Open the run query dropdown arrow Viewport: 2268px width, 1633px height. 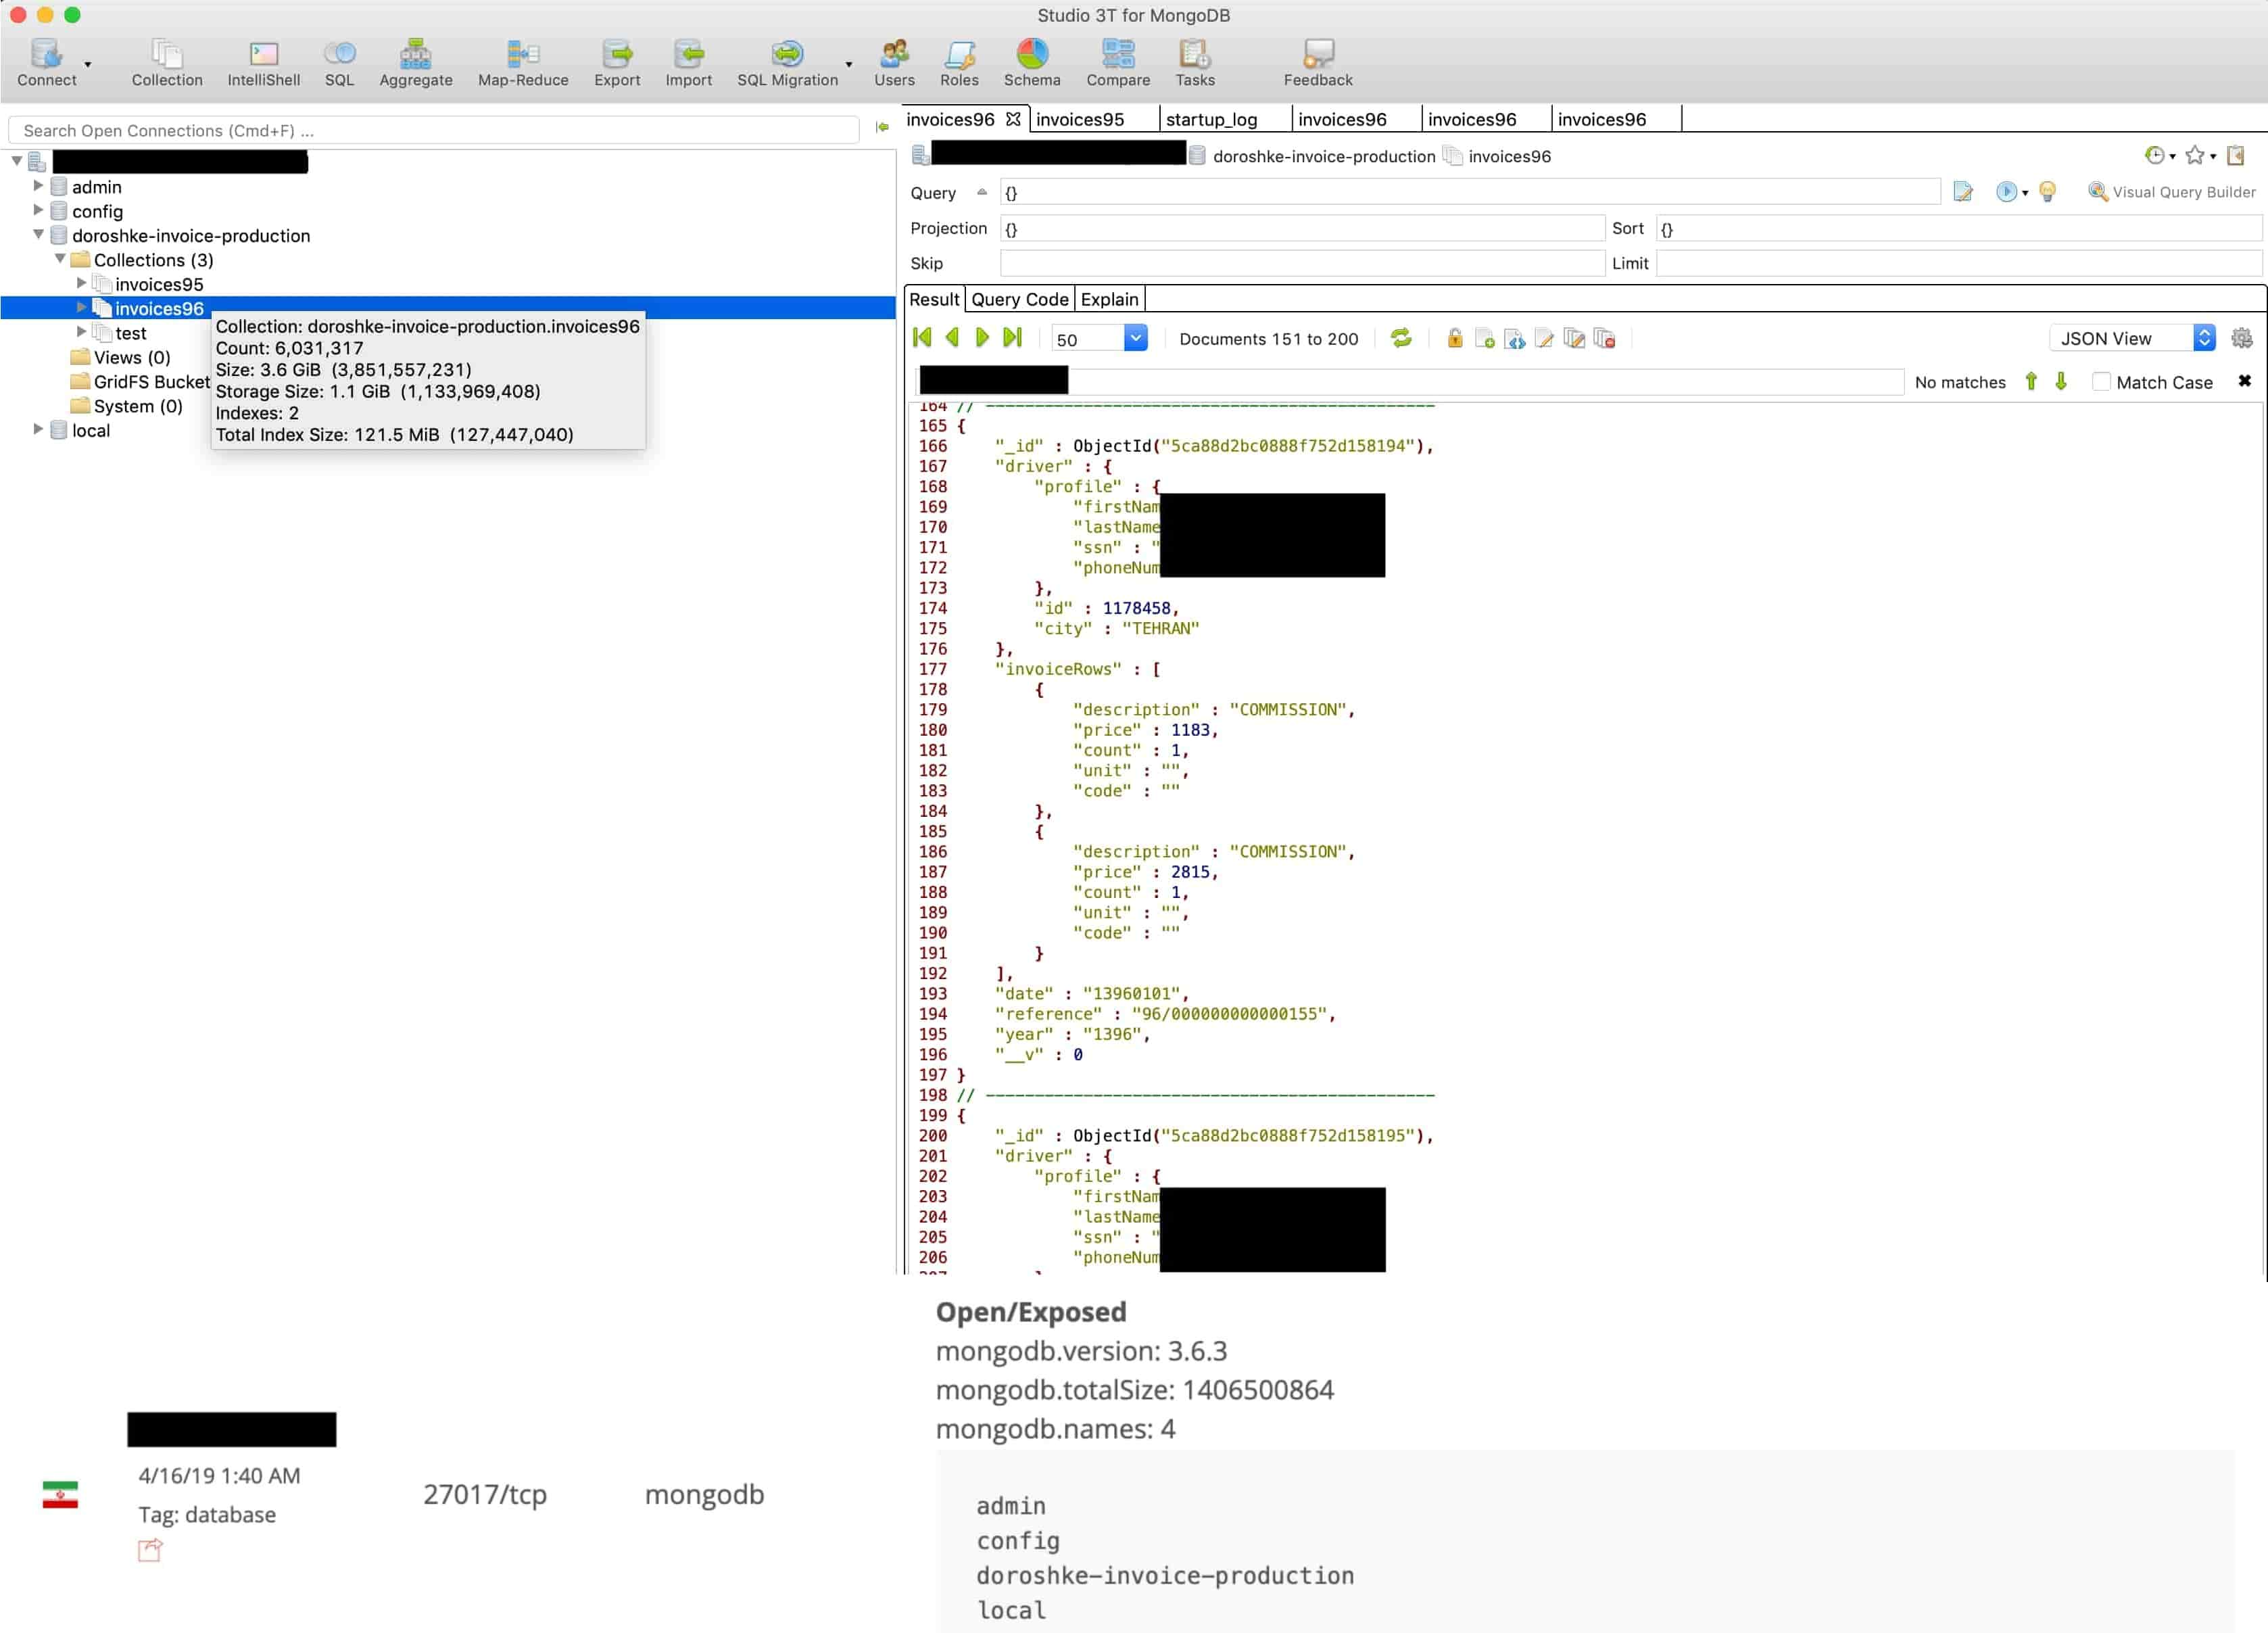2024,193
